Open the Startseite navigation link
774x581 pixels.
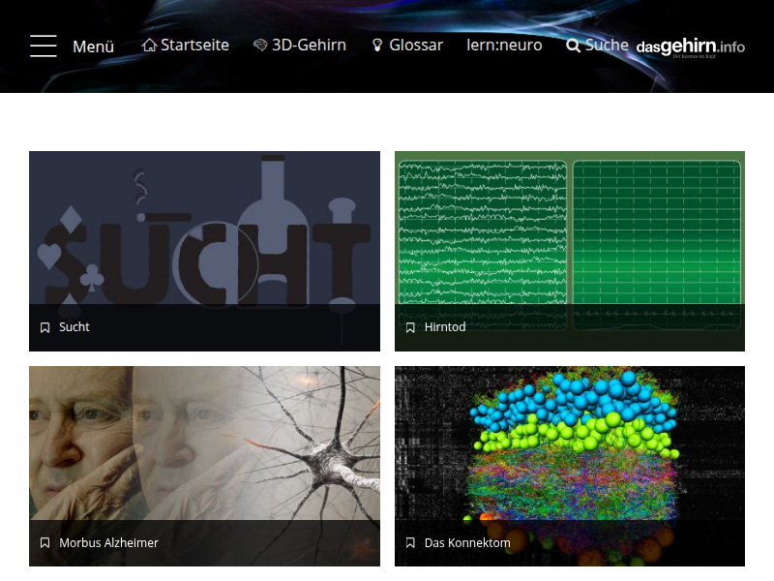pyautogui.click(x=194, y=45)
